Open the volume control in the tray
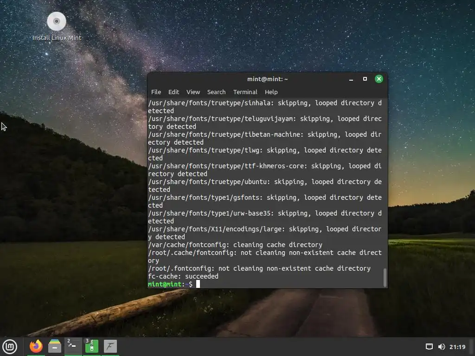The width and height of the screenshot is (475, 356). pyautogui.click(x=442, y=347)
